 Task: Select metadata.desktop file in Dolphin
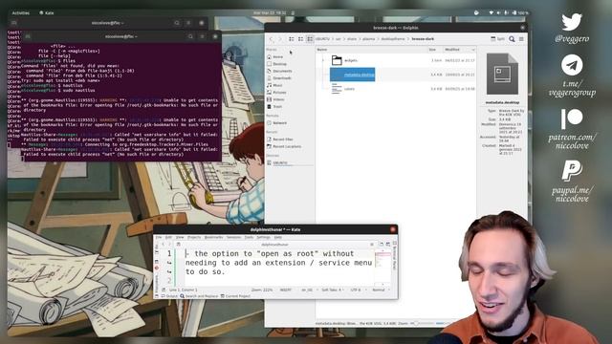click(x=353, y=75)
